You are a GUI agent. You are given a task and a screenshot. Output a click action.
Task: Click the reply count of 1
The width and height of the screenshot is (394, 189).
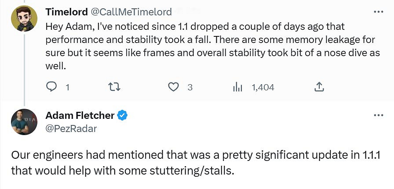pos(67,87)
